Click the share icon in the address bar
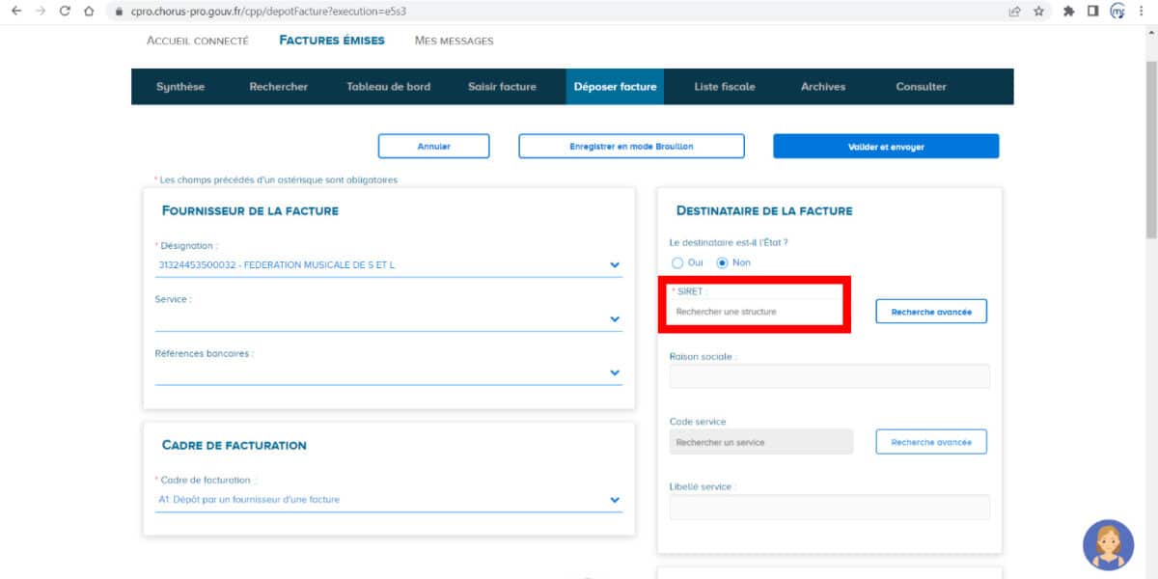Screen dimensions: 1158x579 tap(1015, 14)
